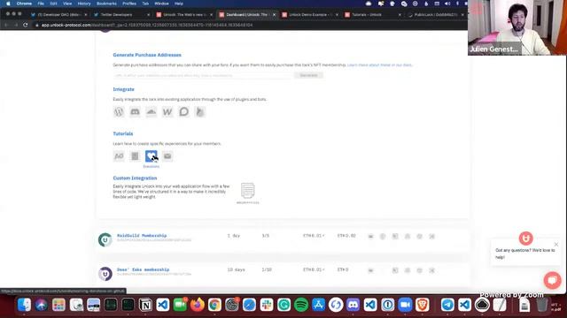Open the Cloudflare integration icon
This screenshot has height=318, width=567.
coord(151,112)
